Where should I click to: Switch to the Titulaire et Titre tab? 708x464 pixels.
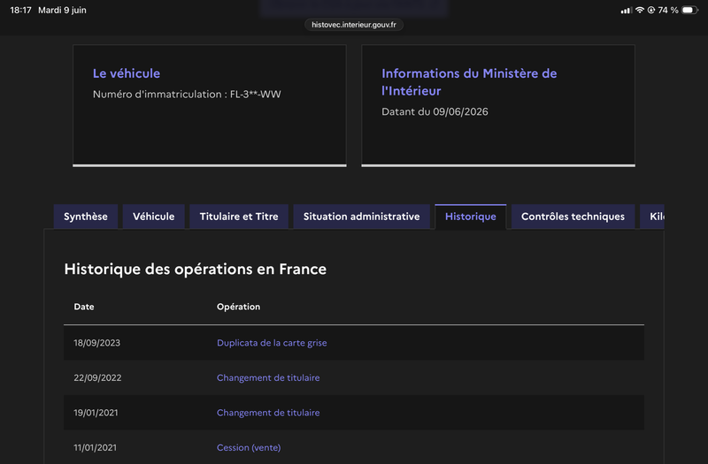tap(239, 217)
